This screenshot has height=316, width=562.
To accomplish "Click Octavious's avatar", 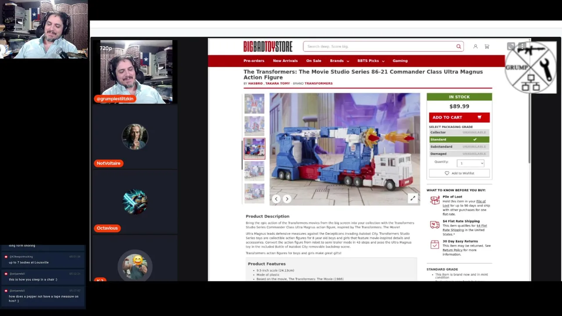I will coord(135,202).
